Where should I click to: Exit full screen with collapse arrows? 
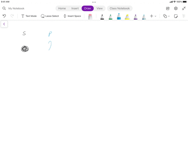click(x=184, y=8)
